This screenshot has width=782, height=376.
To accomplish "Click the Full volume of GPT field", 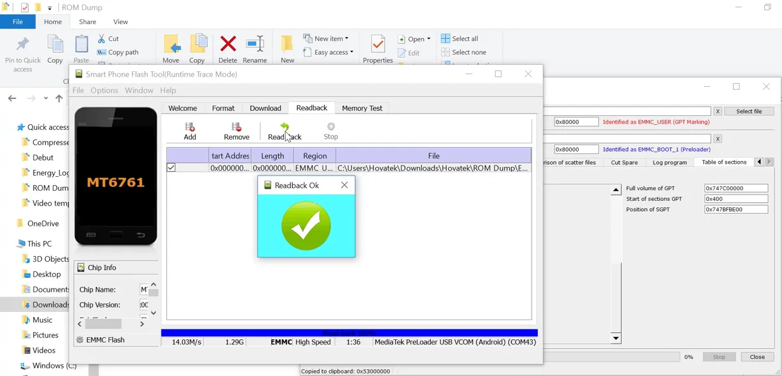I will coord(736,188).
